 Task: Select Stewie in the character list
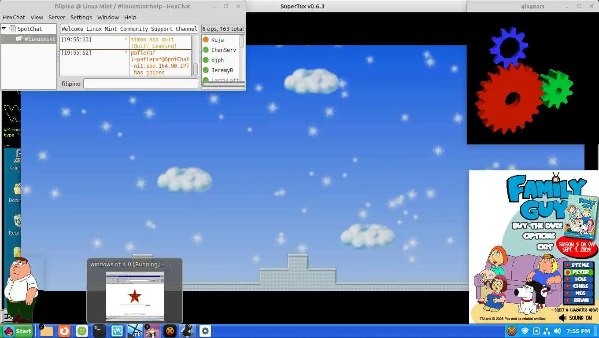pyautogui.click(x=578, y=265)
